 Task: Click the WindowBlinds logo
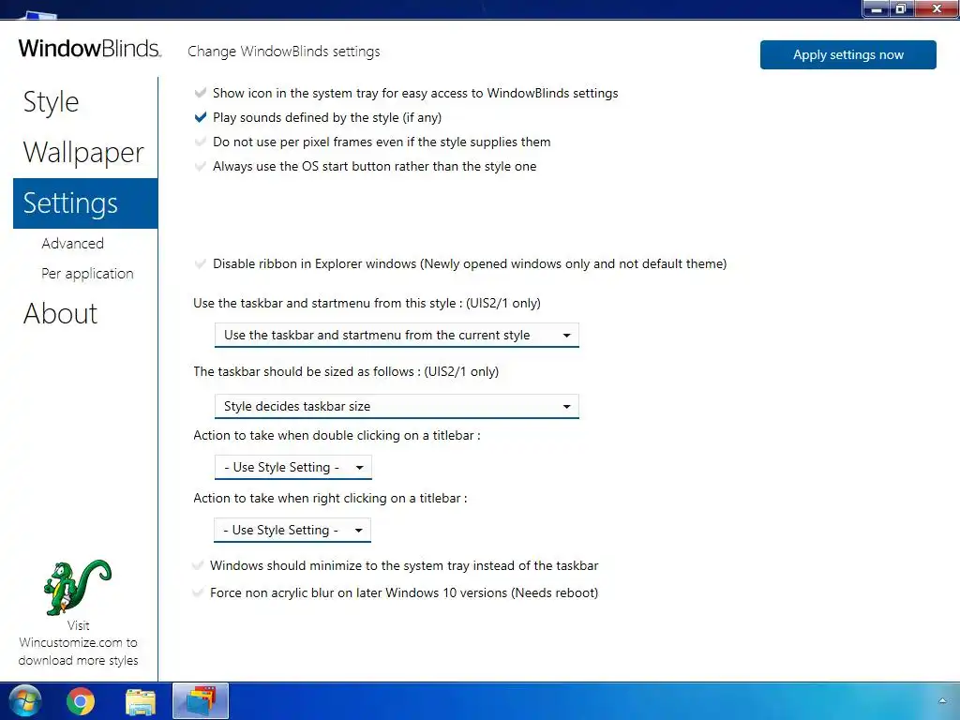click(x=90, y=49)
